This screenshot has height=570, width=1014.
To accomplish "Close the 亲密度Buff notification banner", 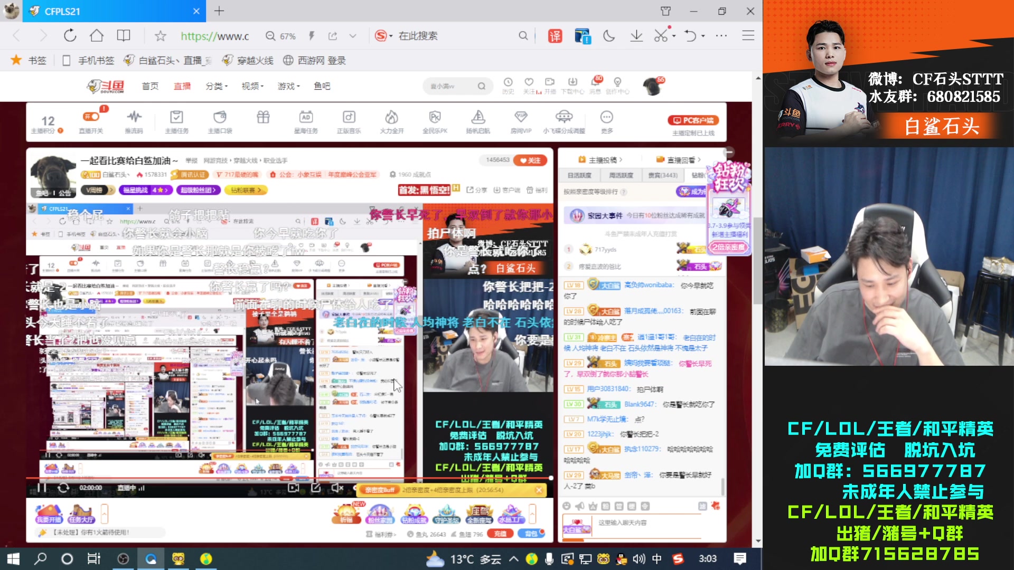I will [x=539, y=490].
